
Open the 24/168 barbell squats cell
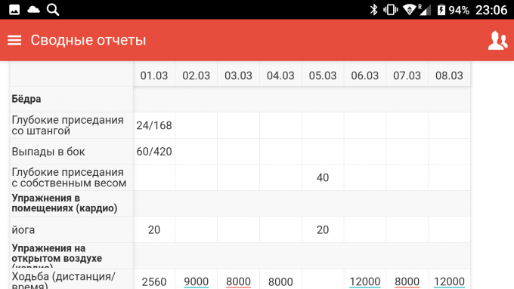(154, 125)
